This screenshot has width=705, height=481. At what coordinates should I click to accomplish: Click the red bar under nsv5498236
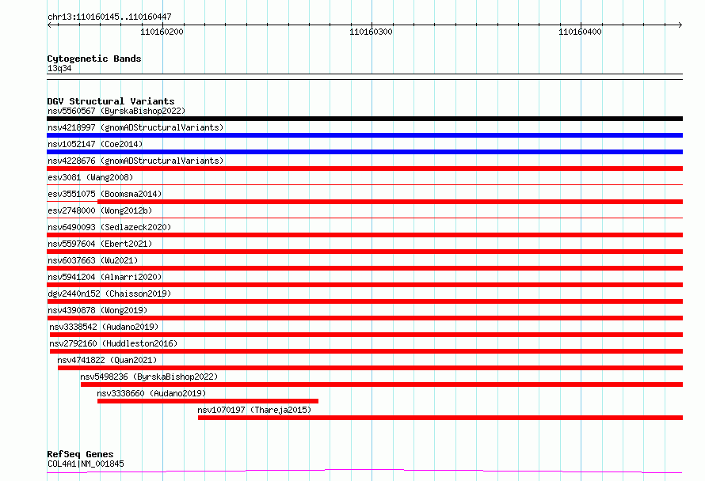[382, 384]
